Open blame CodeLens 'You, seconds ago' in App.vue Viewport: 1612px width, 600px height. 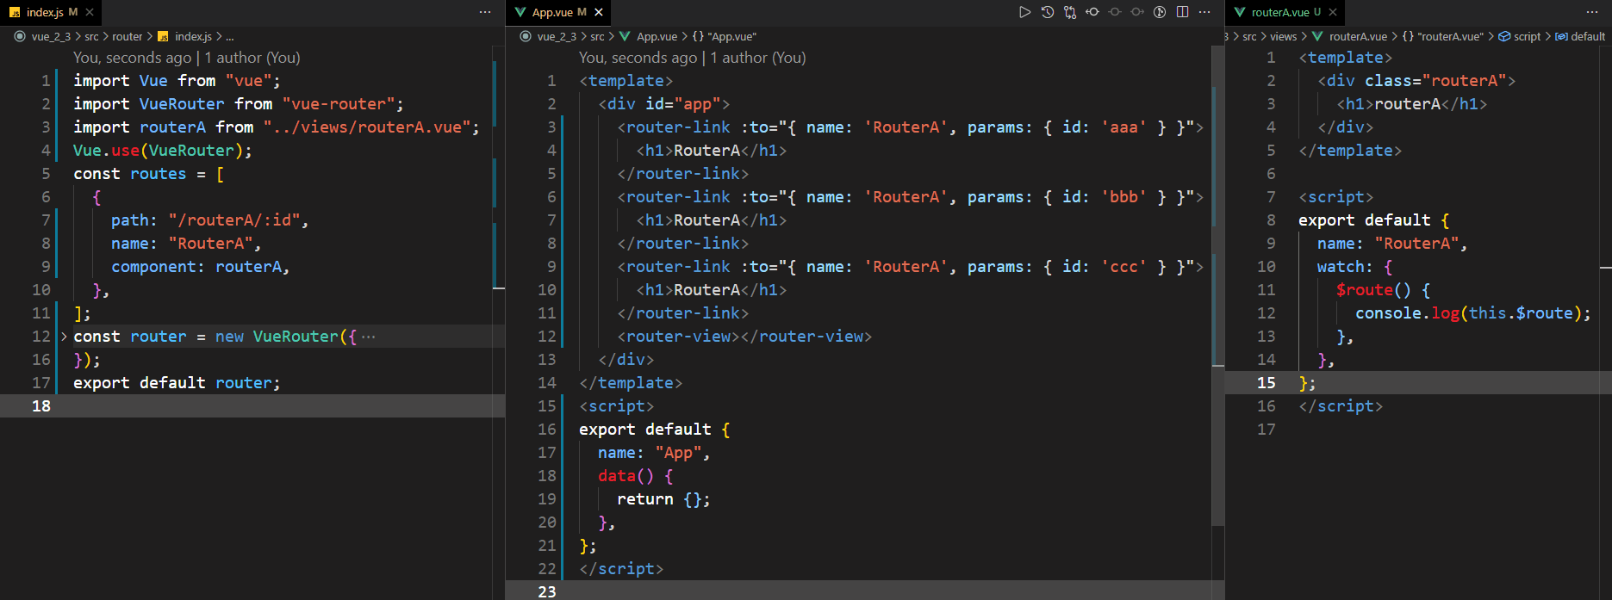click(x=638, y=58)
